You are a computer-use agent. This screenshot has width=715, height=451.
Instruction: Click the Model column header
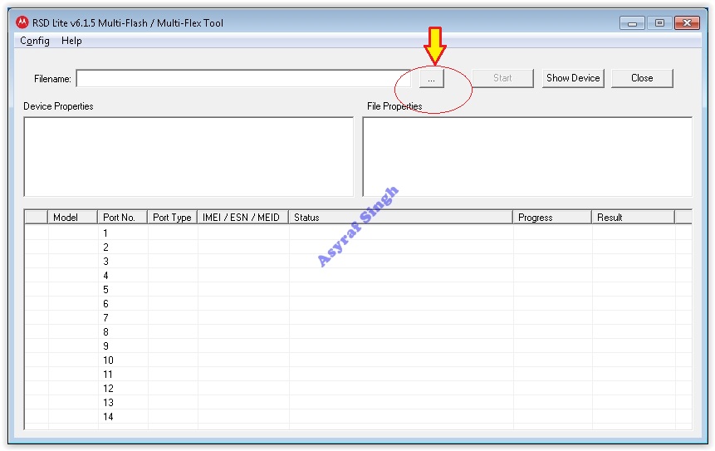pyautogui.click(x=72, y=217)
